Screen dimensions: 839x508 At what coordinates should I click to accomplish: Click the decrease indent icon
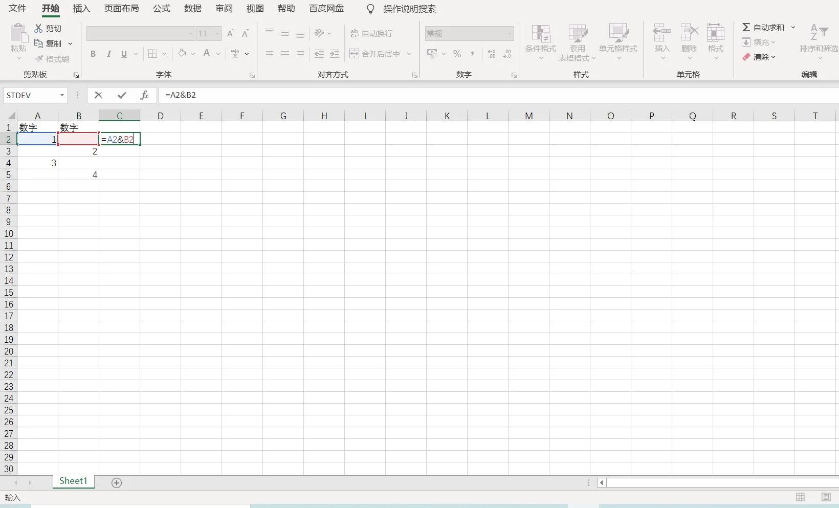[x=319, y=53]
